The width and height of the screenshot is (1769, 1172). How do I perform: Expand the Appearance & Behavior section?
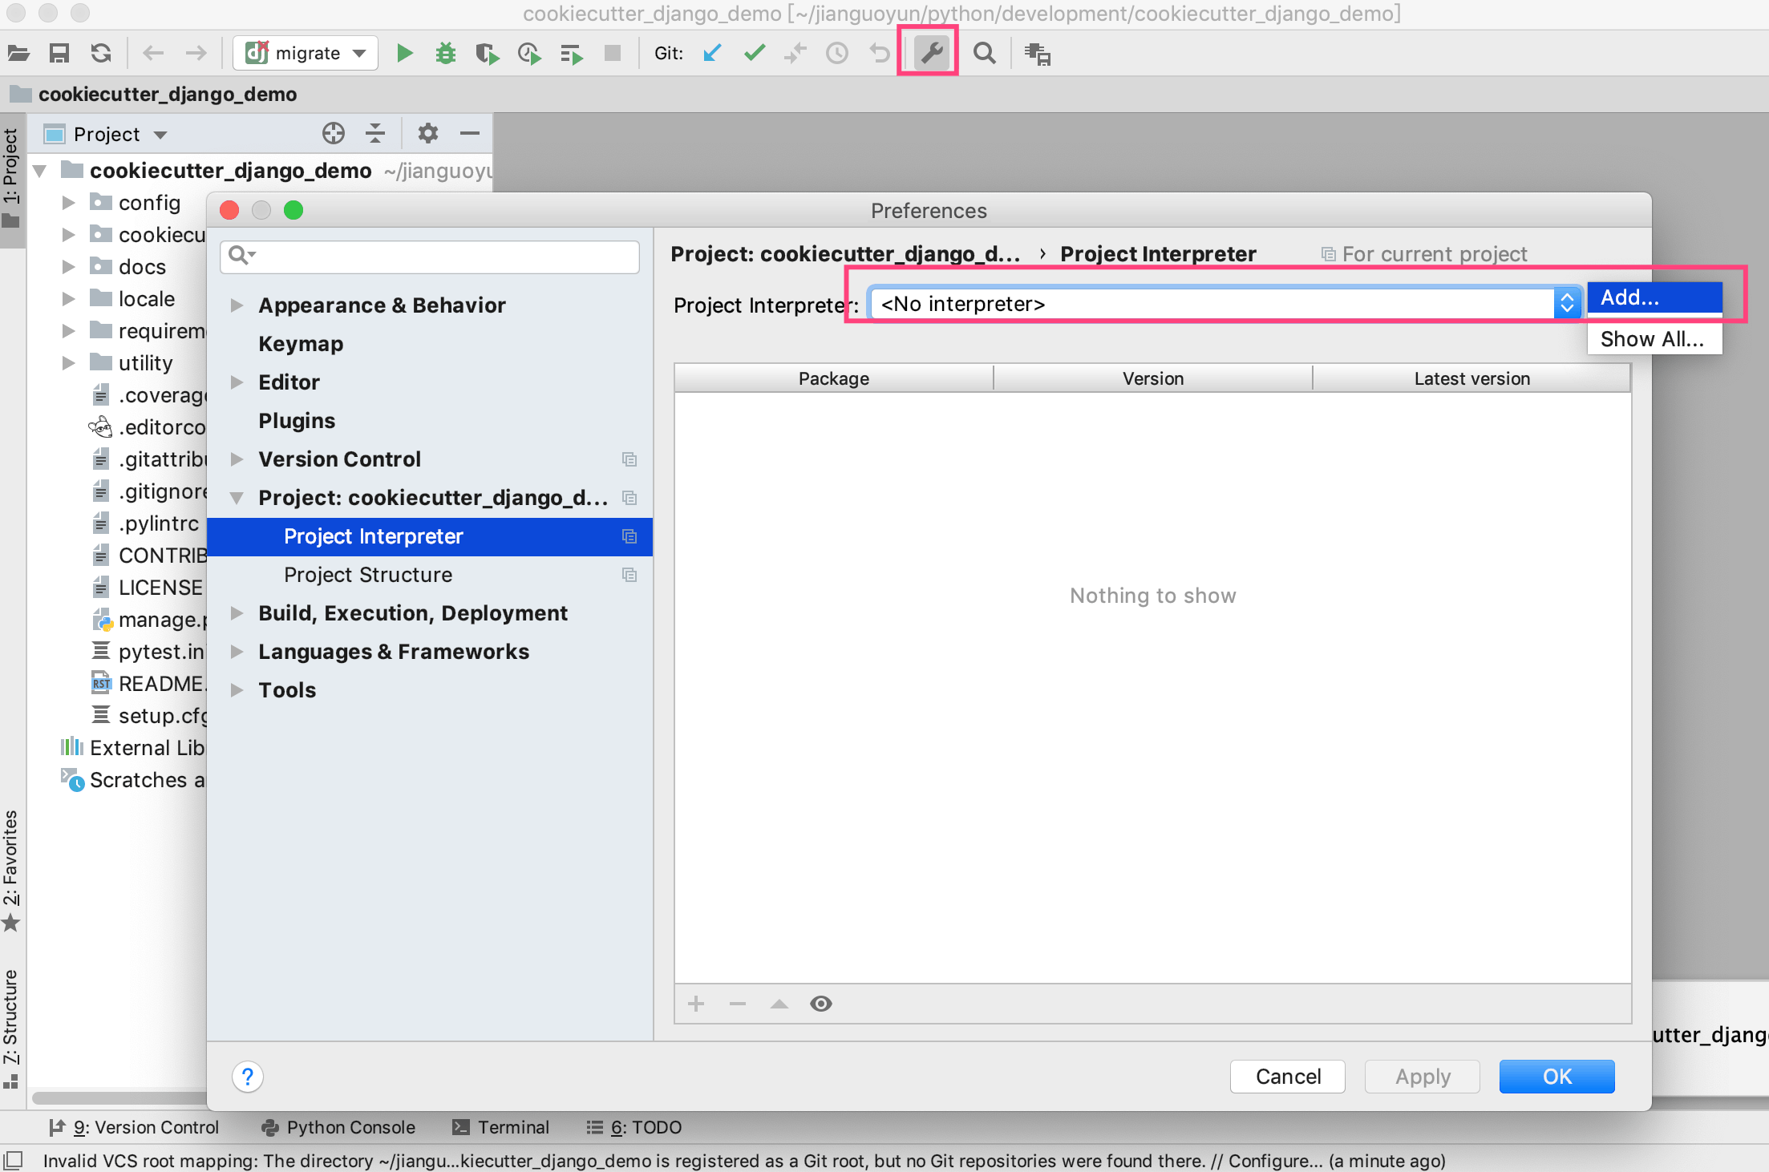click(237, 305)
